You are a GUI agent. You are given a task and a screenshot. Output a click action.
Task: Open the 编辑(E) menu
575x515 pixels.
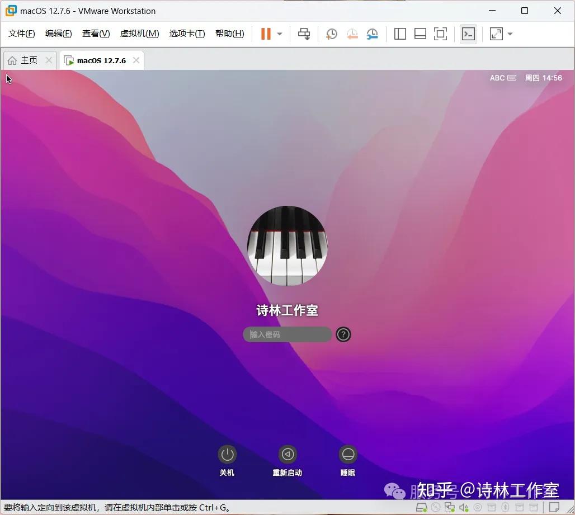click(59, 34)
